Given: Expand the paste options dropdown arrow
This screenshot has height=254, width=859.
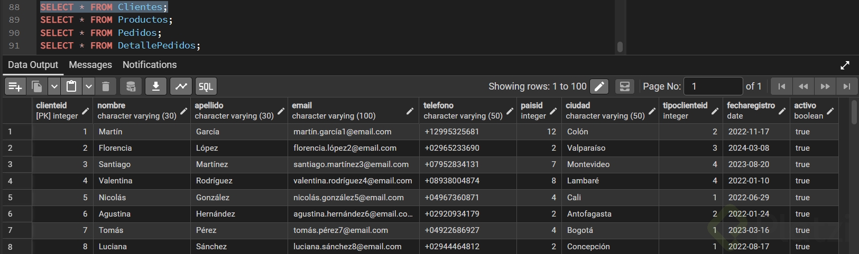Looking at the screenshot, I should (x=89, y=86).
